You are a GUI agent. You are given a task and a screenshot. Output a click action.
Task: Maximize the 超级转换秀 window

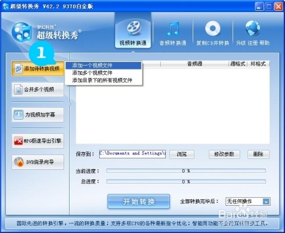click(269, 7)
